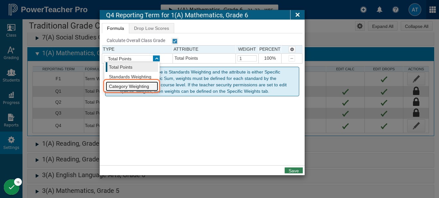Click Edit Calc checkmark for Q4

tap(345, 126)
